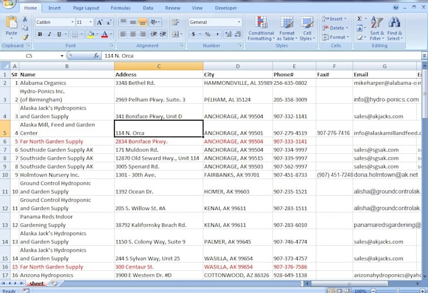
Task: Align text right
Action: point(142,34)
